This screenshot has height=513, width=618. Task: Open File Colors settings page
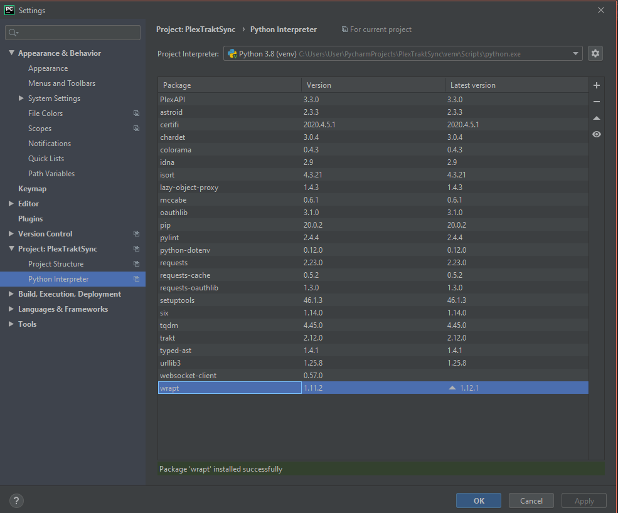(x=45, y=114)
